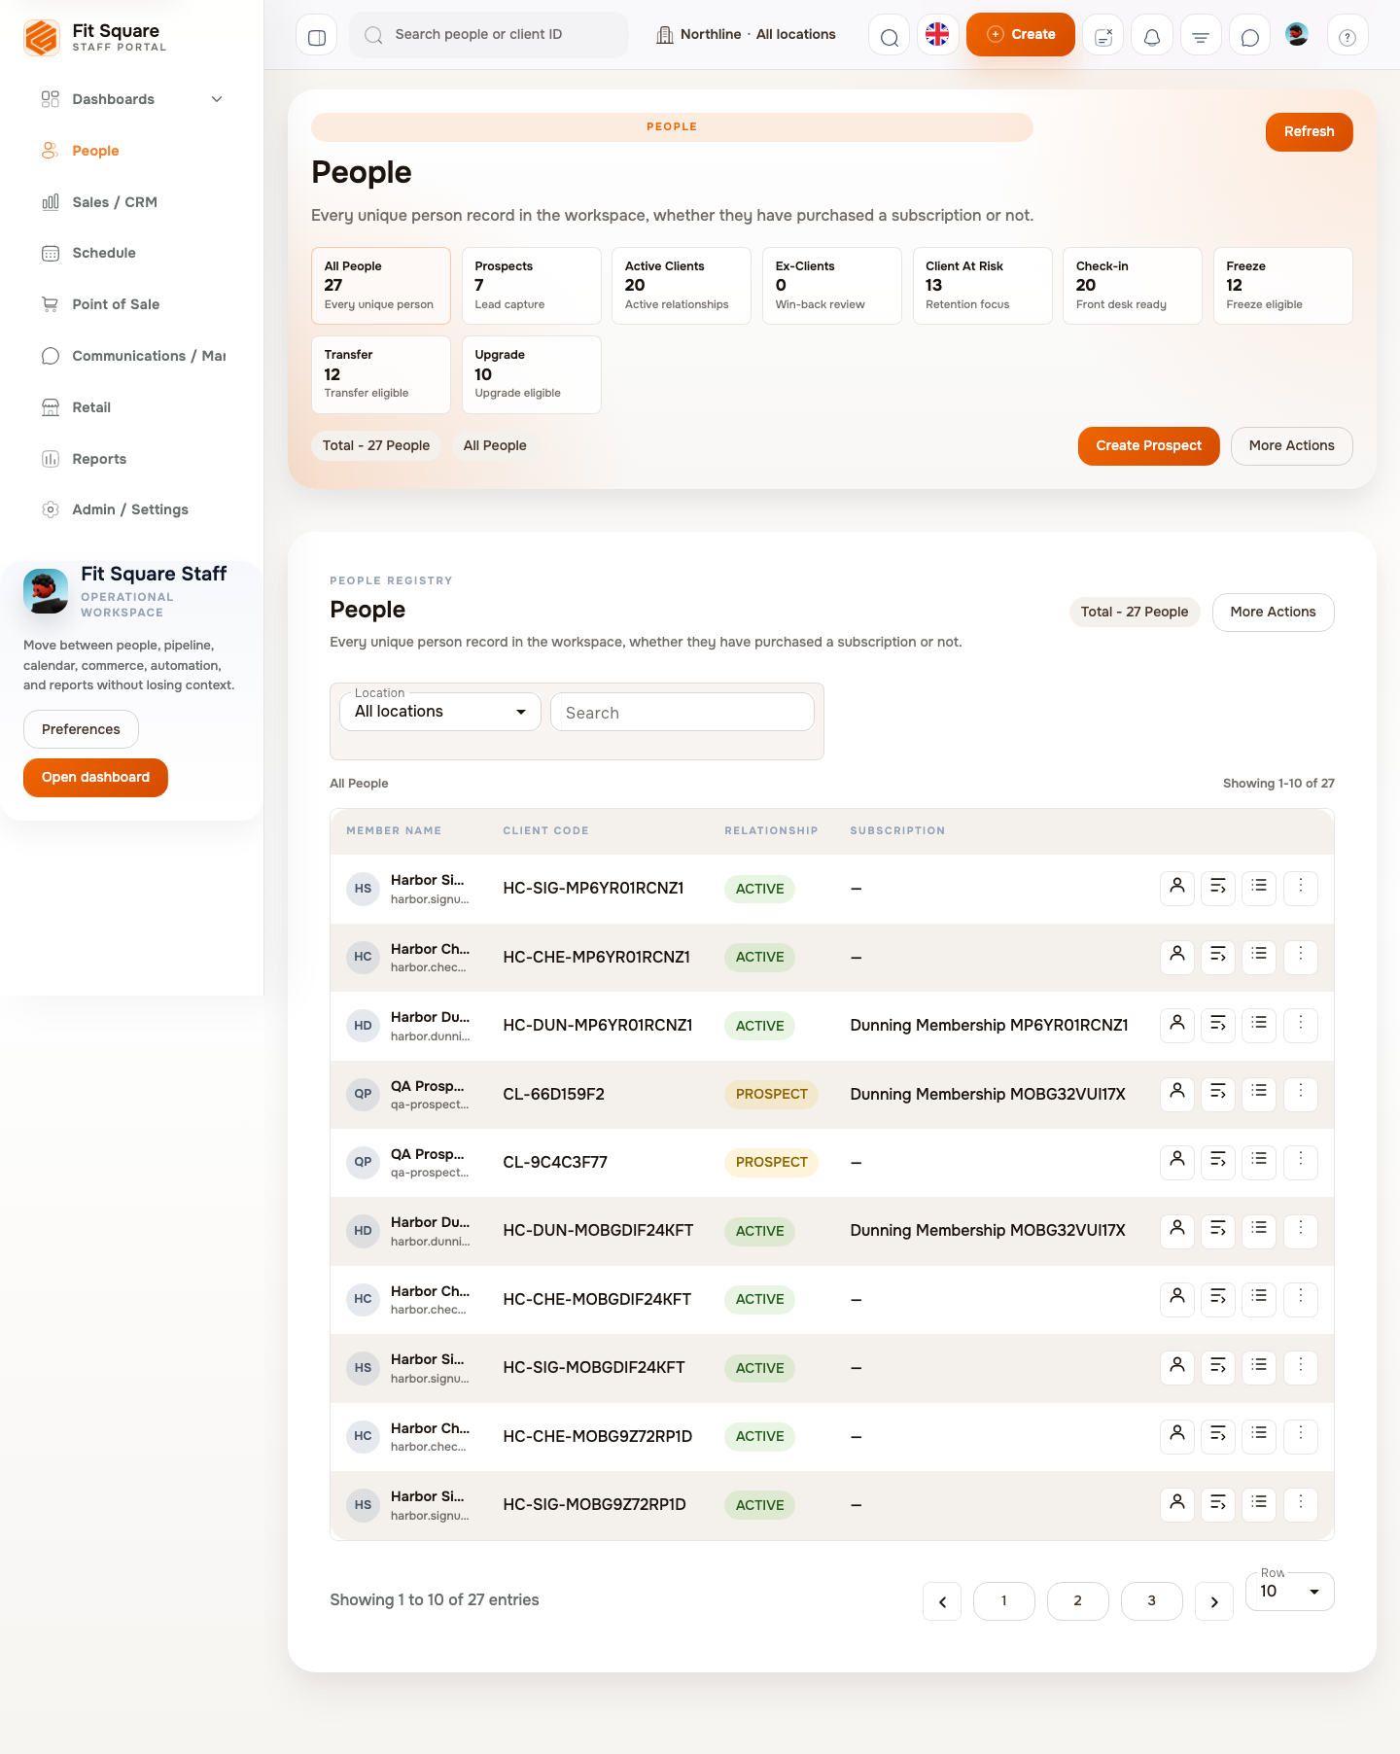Screen dimensions: 1400x1754
Task: Open three-dot menu for HC-SIG-MOBGDIF24KFT row
Action: 1301,1367
